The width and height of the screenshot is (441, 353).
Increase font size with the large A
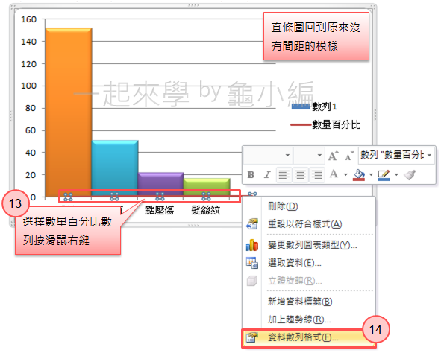pos(334,156)
